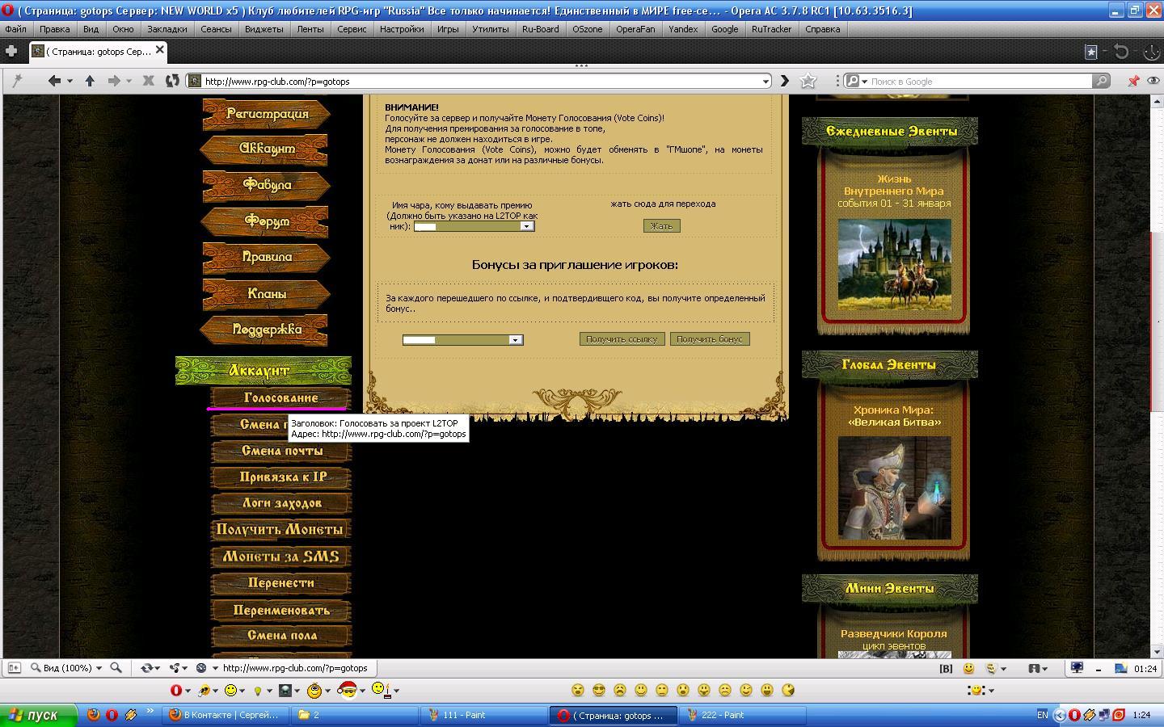
Task: Click the browser back arrow button
Action: coord(54,81)
